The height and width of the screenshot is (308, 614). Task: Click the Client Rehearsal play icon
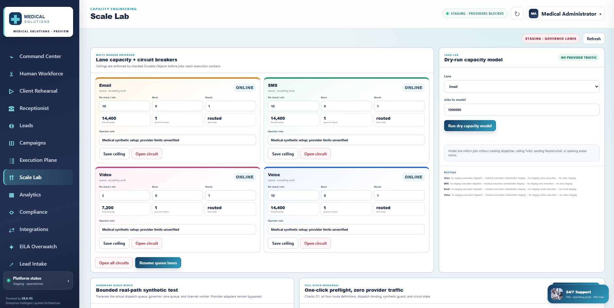coord(11,91)
